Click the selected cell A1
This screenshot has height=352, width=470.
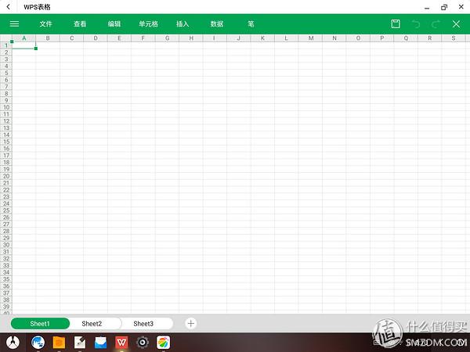click(24, 45)
